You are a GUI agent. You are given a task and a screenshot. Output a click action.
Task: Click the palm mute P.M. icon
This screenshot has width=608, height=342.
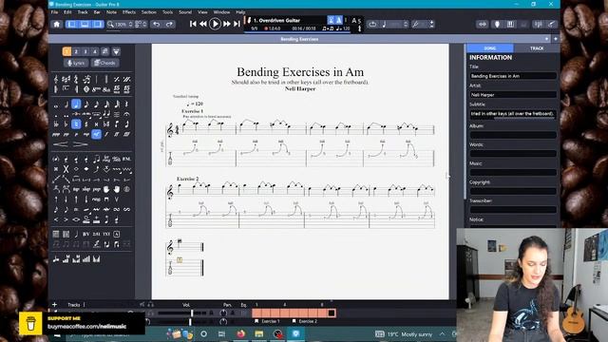[126, 159]
